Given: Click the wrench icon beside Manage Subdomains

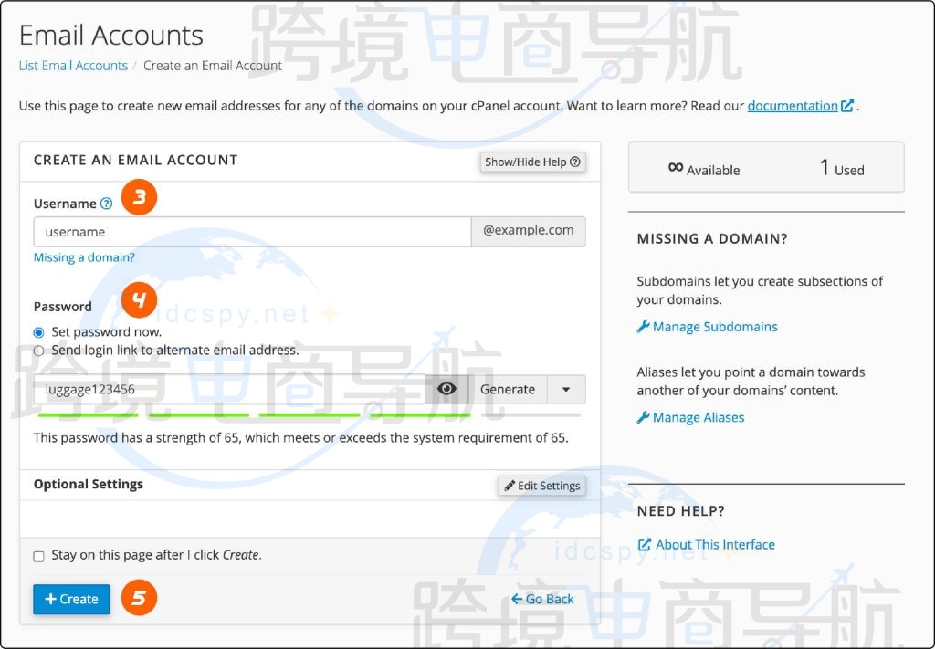Looking at the screenshot, I should (x=643, y=327).
